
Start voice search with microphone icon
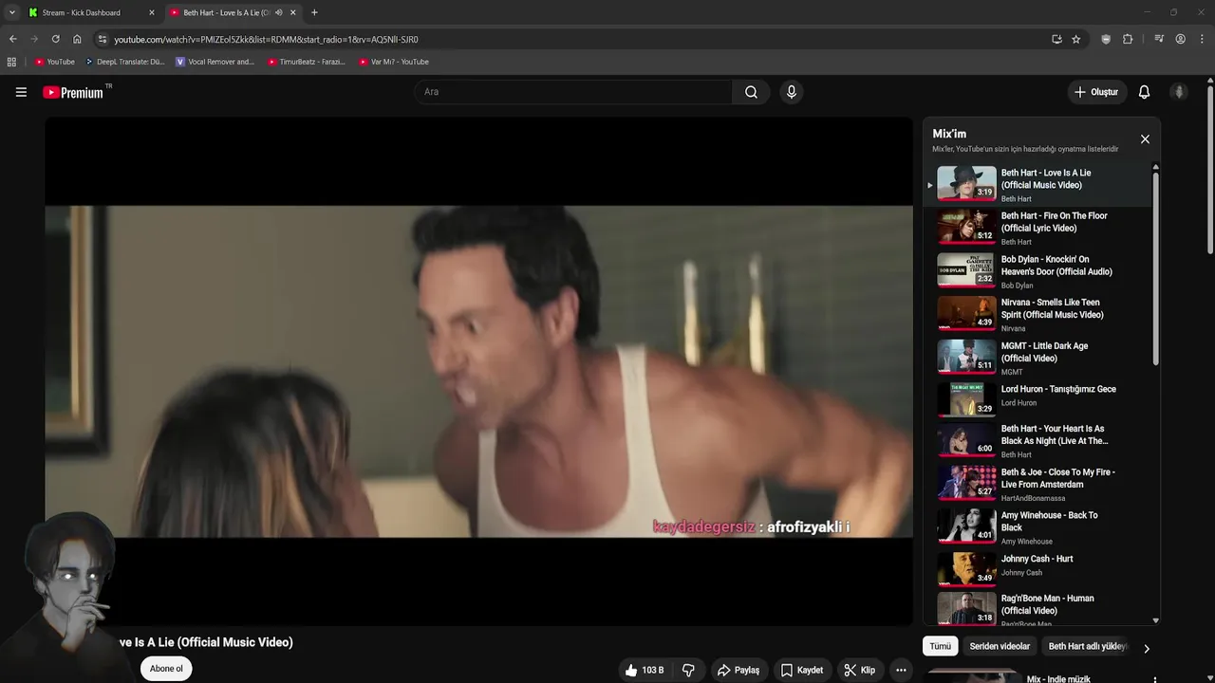pyautogui.click(x=791, y=92)
